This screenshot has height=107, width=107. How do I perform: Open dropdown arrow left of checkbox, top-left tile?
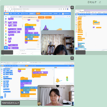coord(17,53)
